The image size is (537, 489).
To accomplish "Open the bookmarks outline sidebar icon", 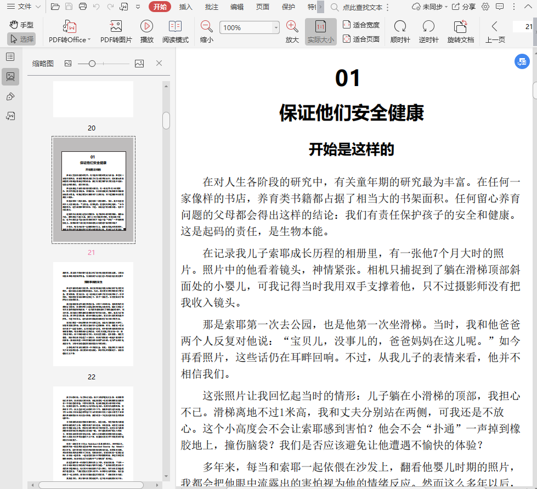I will coord(10,56).
